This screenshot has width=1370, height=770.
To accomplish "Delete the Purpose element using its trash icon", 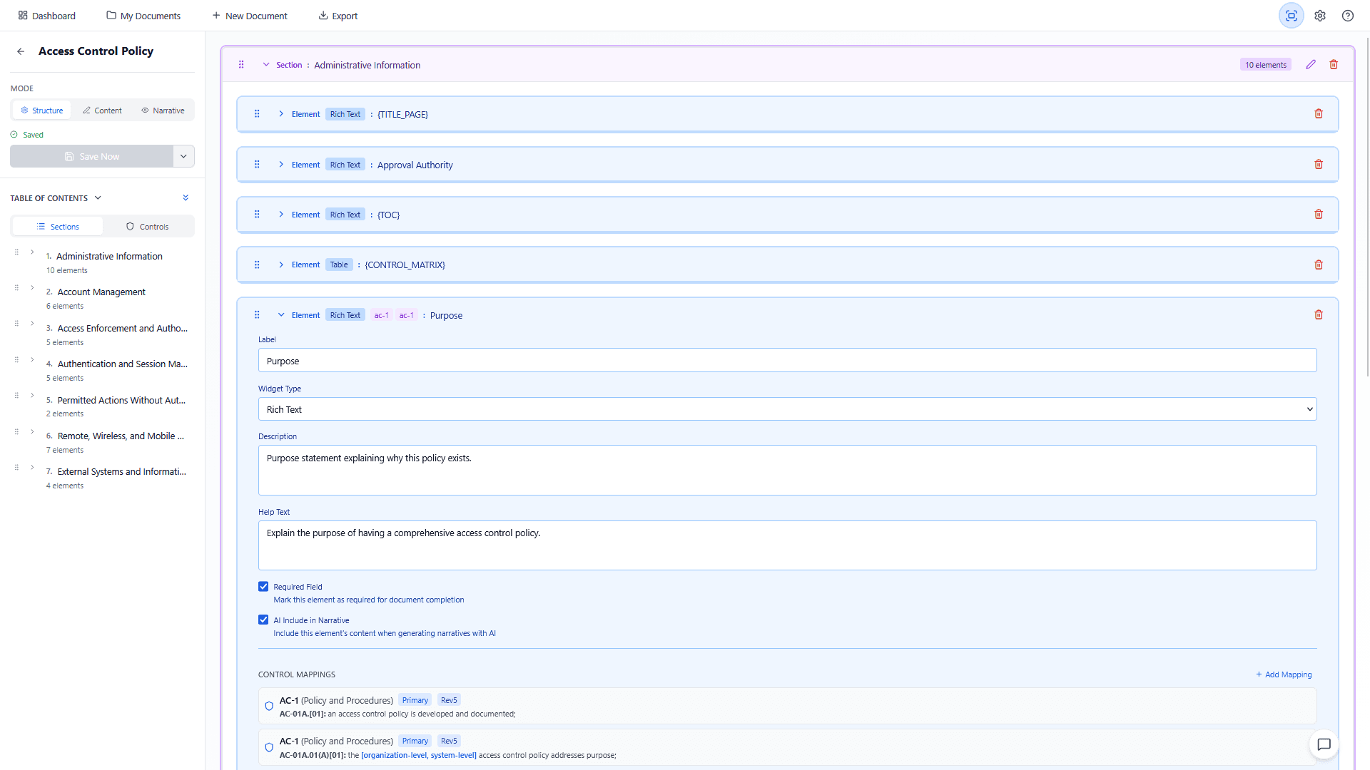I will [1318, 314].
